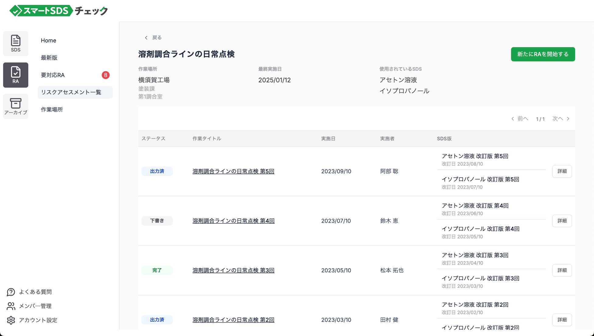Go back with 戻る chevron
Image resolution: width=594 pixels, height=336 pixels.
[146, 38]
